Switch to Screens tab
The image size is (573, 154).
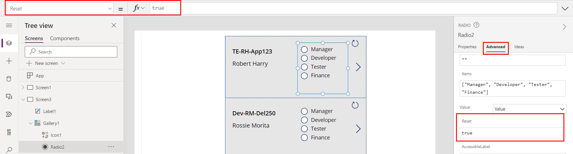34,38
